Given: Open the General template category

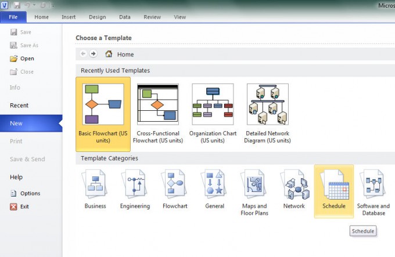Looking at the screenshot, I should click(214, 189).
